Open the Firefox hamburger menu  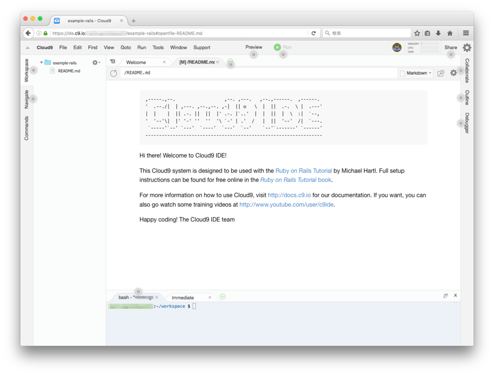[x=466, y=33]
